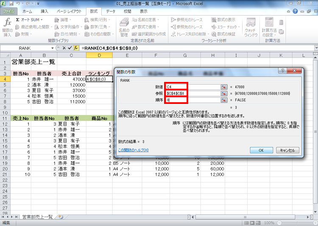Click Show Formulas (数式の表示)
Screen dimensions: 318x226
[223, 20]
